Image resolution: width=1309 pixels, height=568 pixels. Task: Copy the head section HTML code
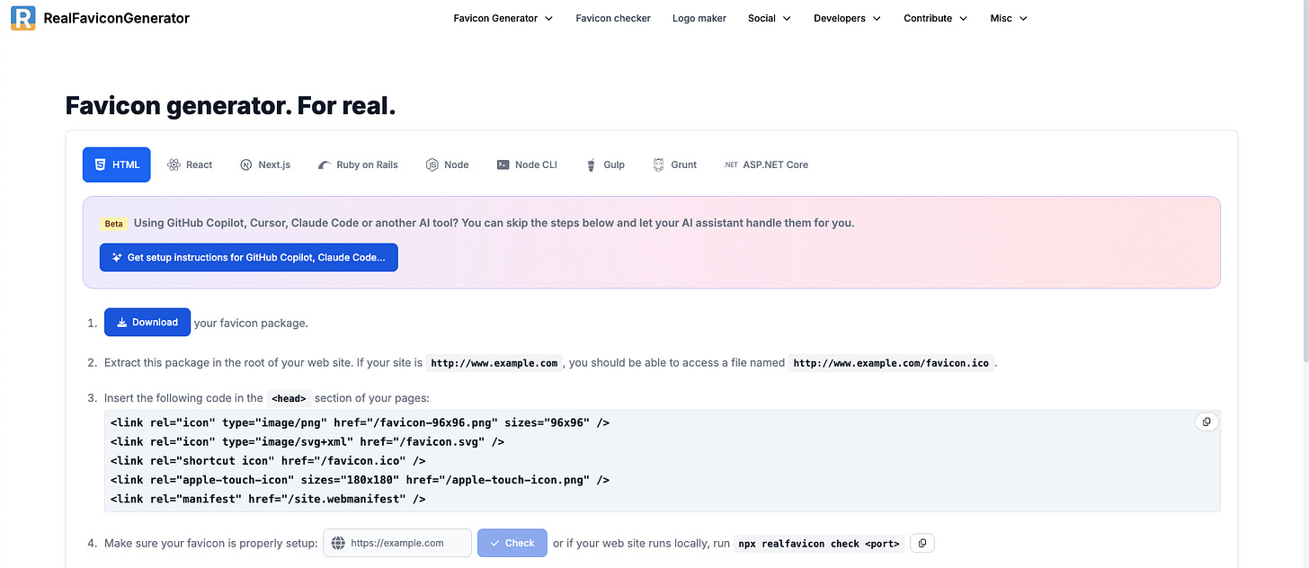coord(1207,422)
